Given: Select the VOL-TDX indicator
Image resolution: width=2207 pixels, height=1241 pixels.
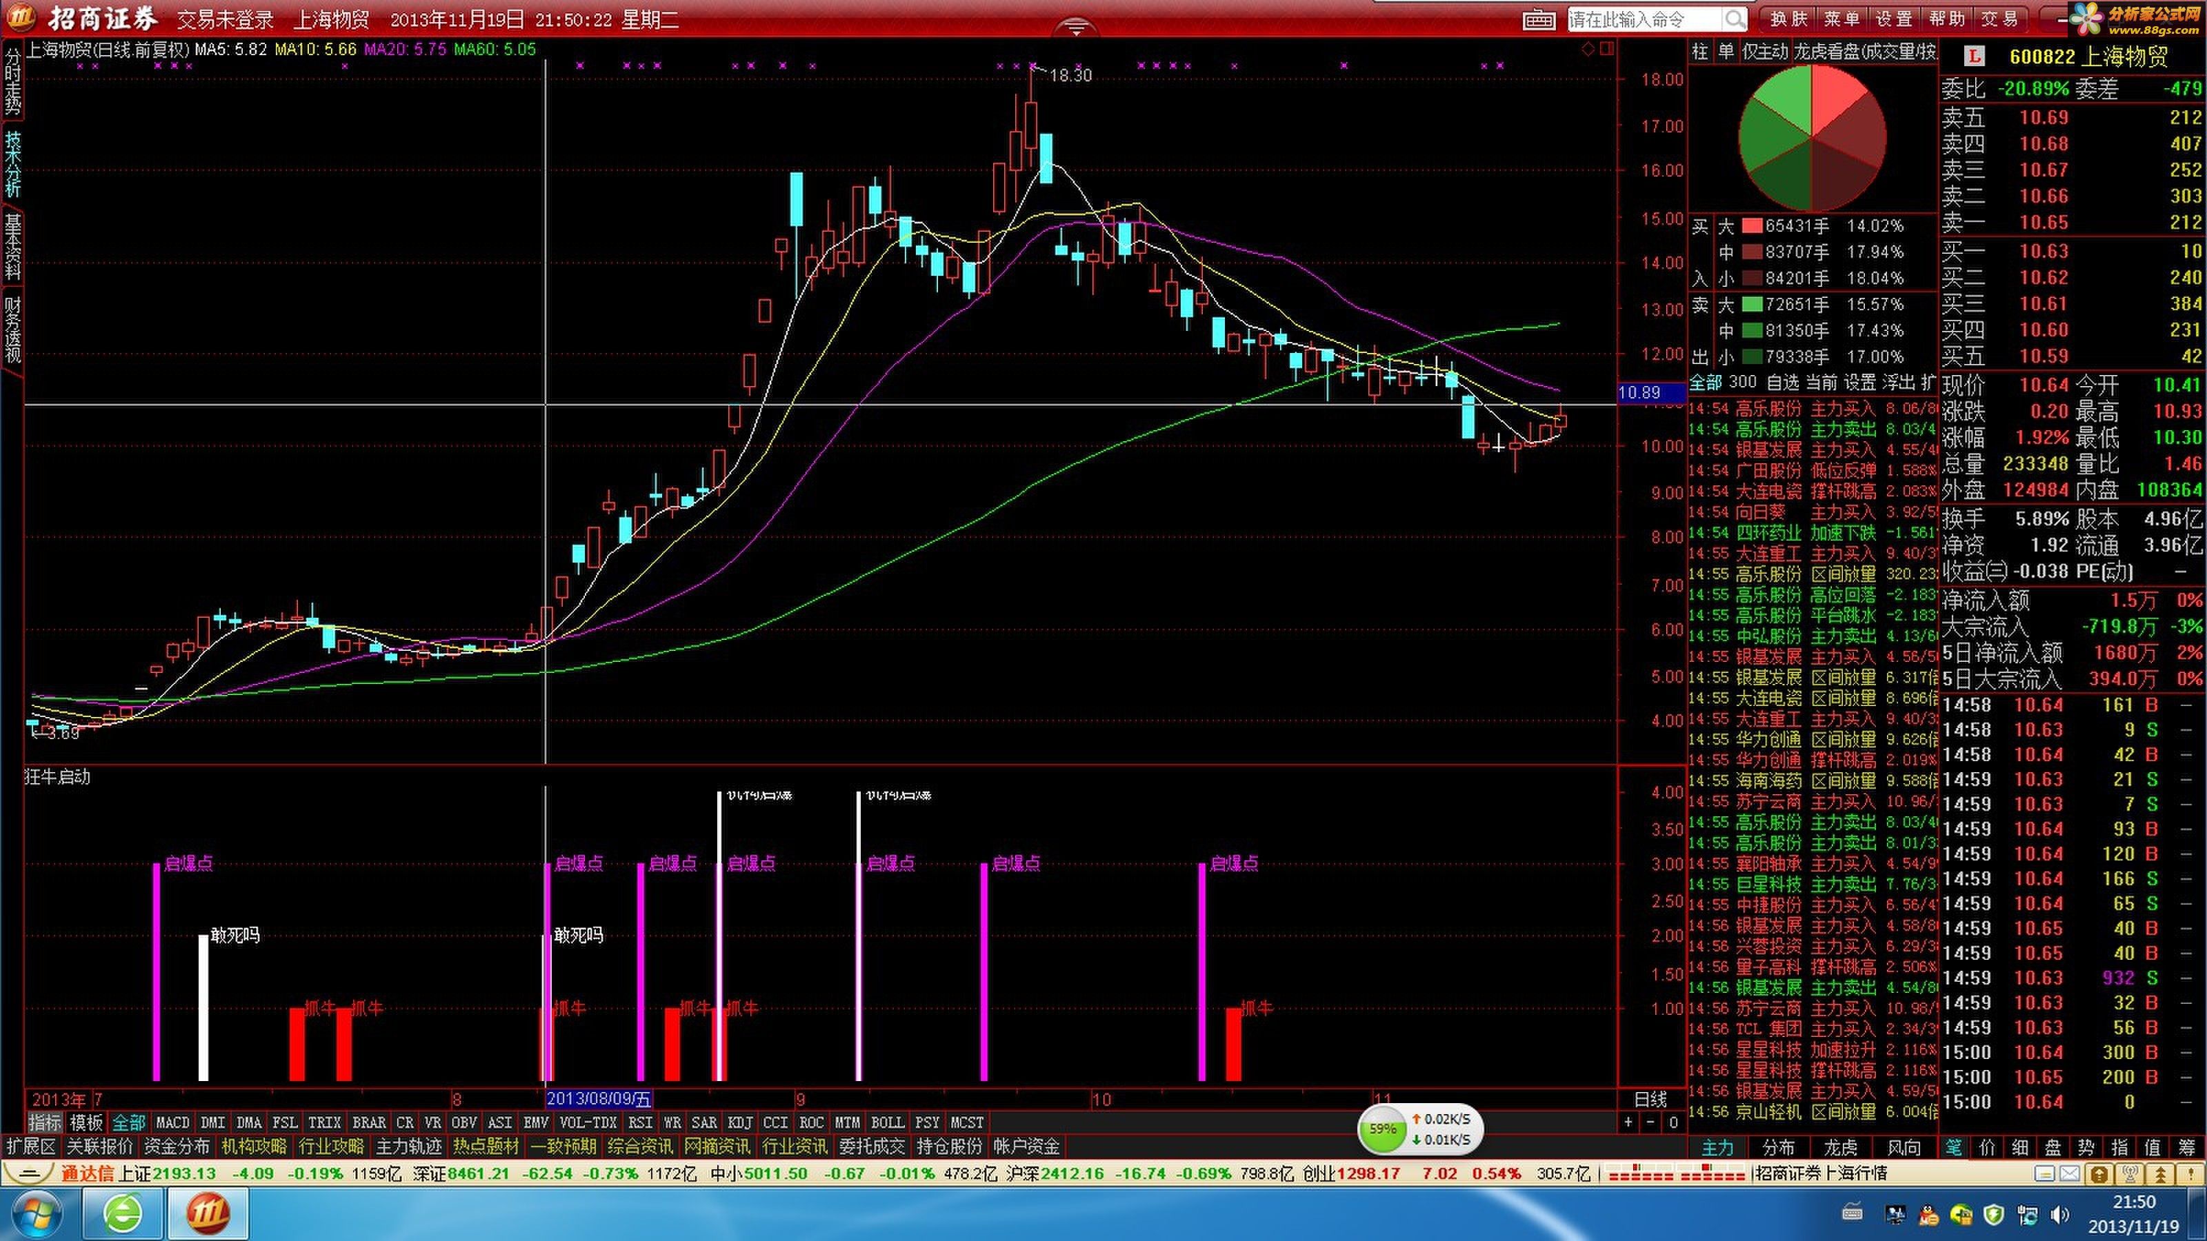Looking at the screenshot, I should [588, 1122].
